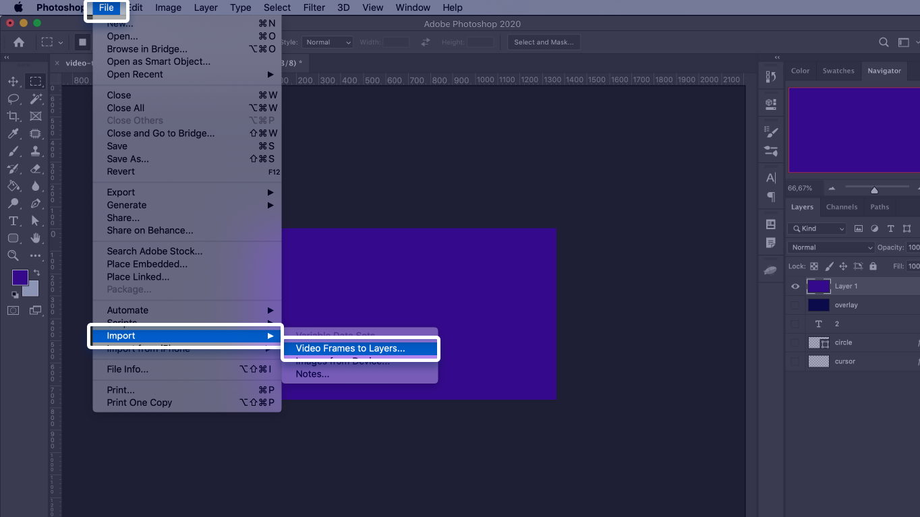
Task: Toggle lock all for layer
Action: [873, 266]
